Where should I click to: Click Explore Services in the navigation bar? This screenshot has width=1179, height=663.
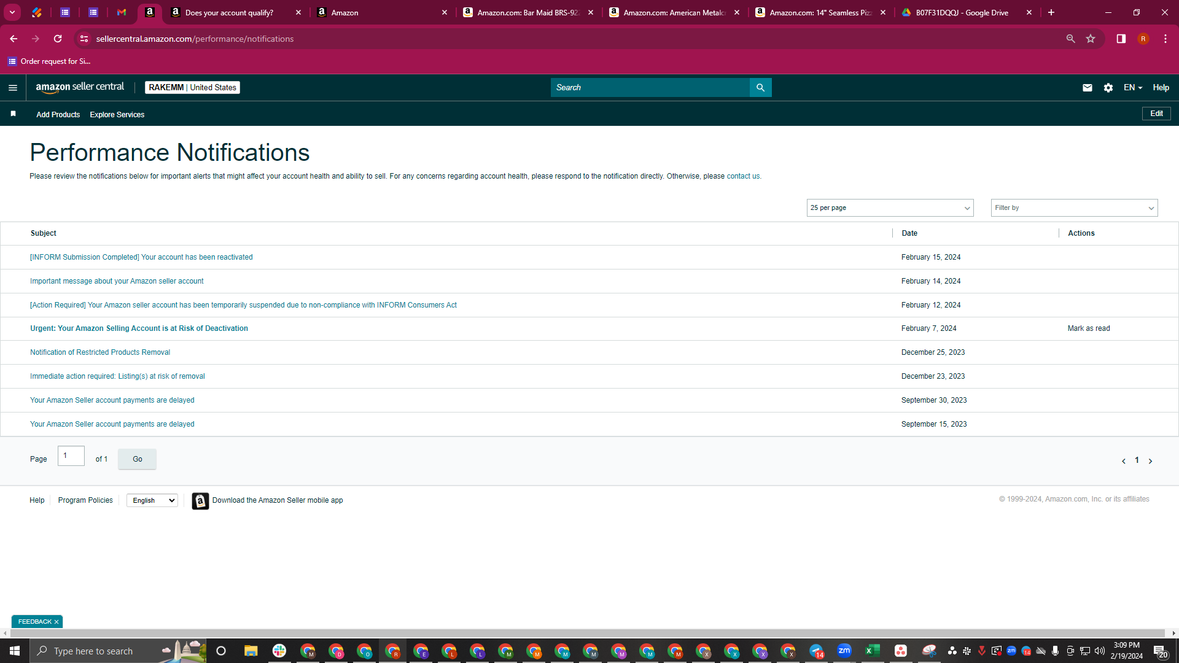point(117,115)
